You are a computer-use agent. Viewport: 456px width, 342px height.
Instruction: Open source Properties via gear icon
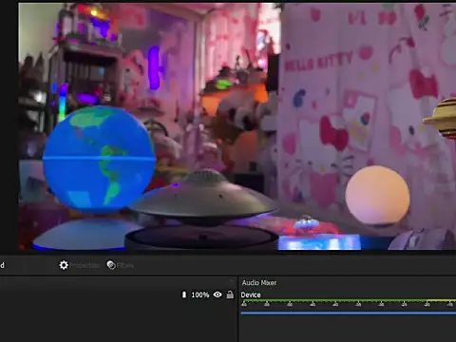[x=79, y=265]
